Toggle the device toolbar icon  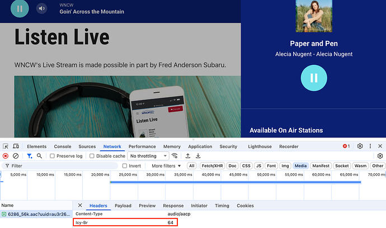16,146
